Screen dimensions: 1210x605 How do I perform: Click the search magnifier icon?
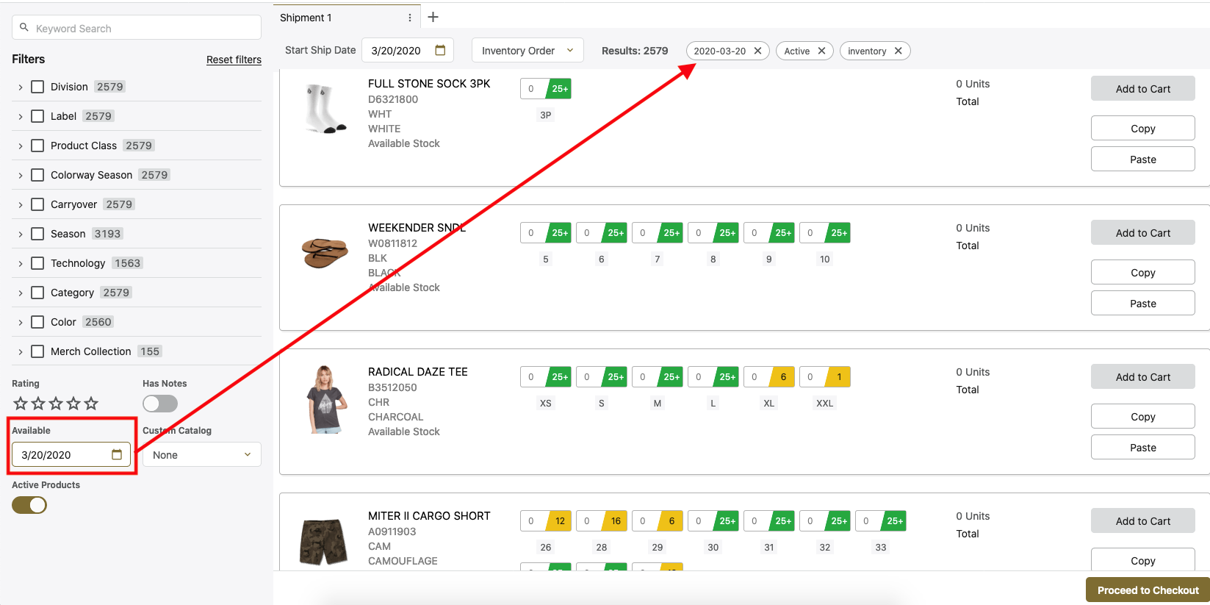[24, 28]
